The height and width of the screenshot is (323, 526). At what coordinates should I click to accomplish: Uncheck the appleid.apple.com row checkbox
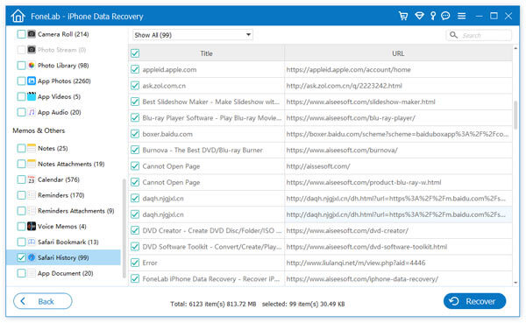[x=135, y=69]
